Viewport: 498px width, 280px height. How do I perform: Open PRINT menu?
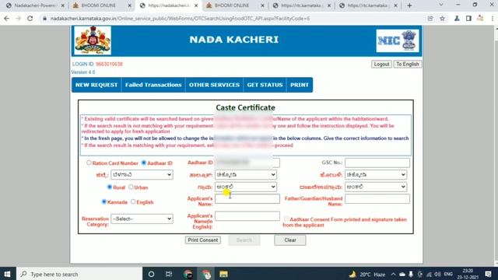[300, 85]
